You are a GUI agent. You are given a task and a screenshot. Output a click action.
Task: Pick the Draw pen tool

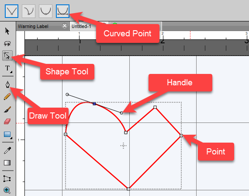7,84
